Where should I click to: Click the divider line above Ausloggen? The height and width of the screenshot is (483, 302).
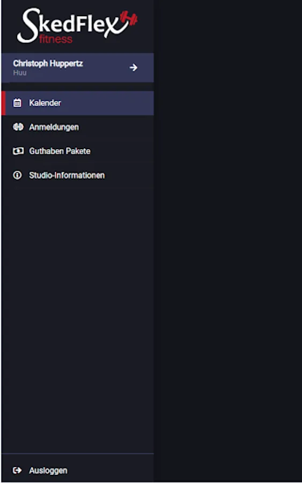(x=78, y=453)
